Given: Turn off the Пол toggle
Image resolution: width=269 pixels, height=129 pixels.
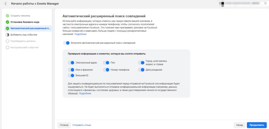Looking at the screenshot, I should click(x=106, y=63).
